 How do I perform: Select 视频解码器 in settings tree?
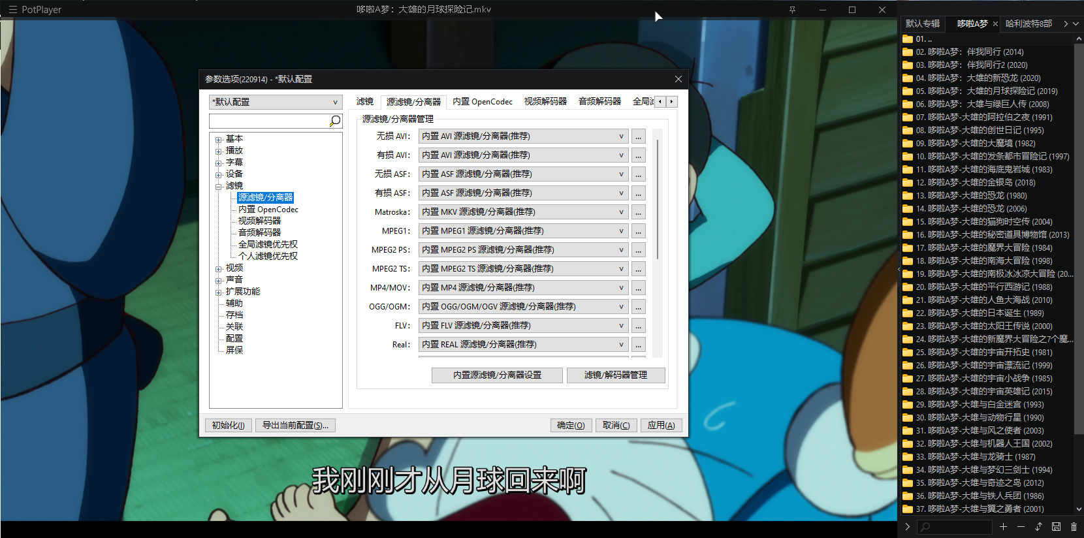[259, 221]
